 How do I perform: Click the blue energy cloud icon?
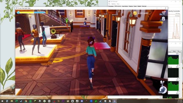coord(18,12)
